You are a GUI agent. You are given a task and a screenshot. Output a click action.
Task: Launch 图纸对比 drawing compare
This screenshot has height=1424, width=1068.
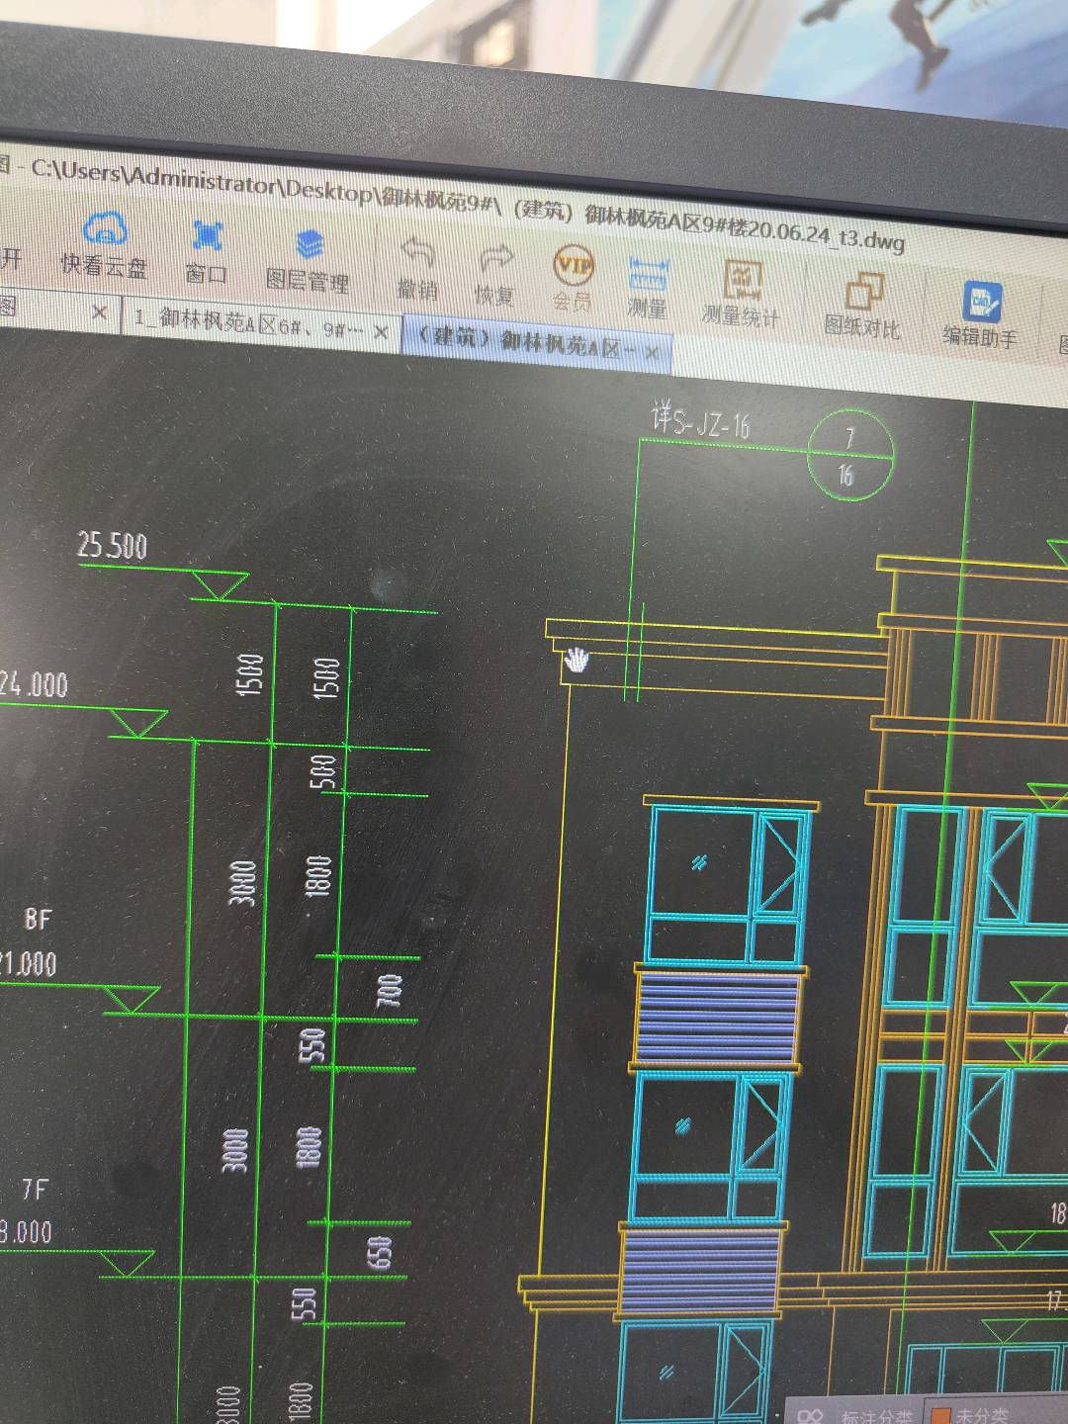tap(863, 306)
